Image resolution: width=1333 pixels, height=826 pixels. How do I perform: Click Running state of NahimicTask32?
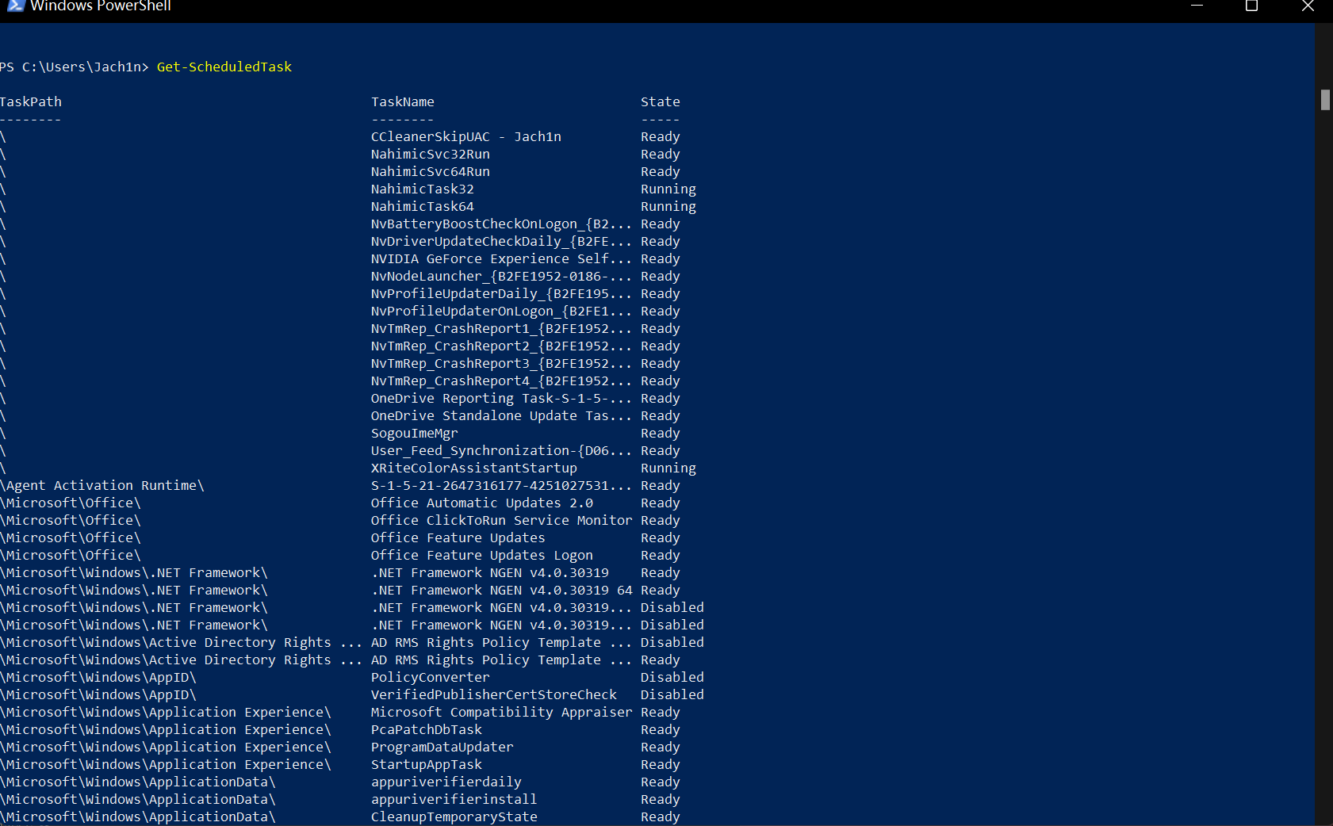click(668, 189)
